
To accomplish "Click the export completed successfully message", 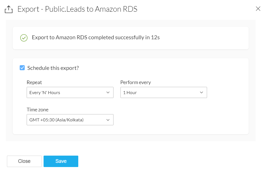I will 96,38.
